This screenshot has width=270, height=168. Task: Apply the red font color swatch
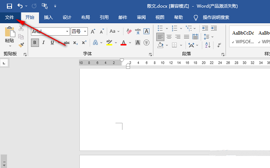[123, 43]
